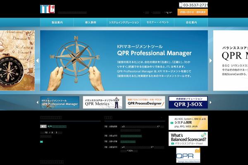Image resolution: width=248 pixels, height=165 pixels.
Task: Select the QPR Professional Manager thumbnail
Action: tap(60, 102)
